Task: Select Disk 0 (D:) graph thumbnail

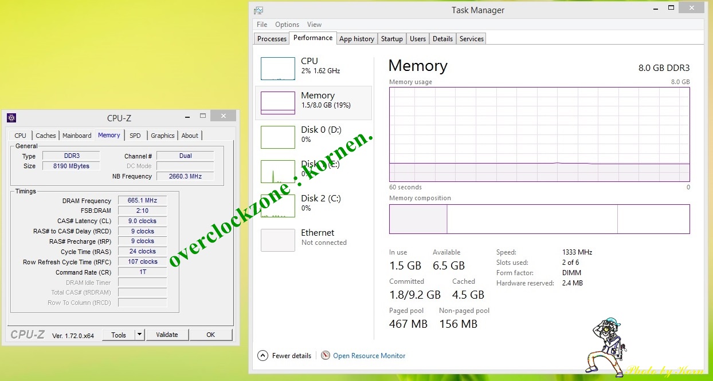Action: (x=278, y=137)
